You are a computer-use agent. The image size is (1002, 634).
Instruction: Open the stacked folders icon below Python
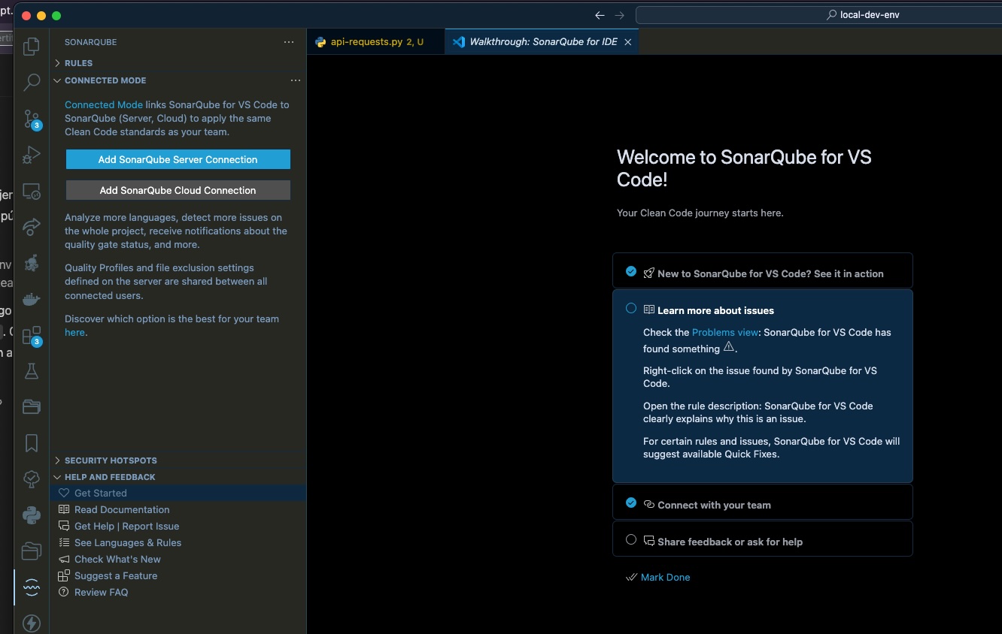[x=32, y=551]
